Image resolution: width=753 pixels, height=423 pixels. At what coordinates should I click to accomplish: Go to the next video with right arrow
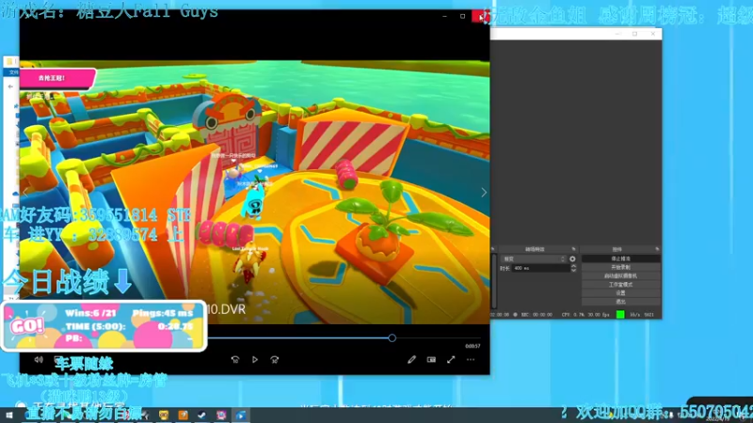click(484, 193)
